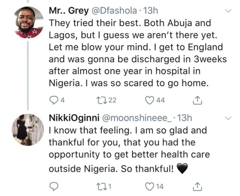Click the NikkiOginni display name
The height and width of the screenshot is (196, 240).
72,118
